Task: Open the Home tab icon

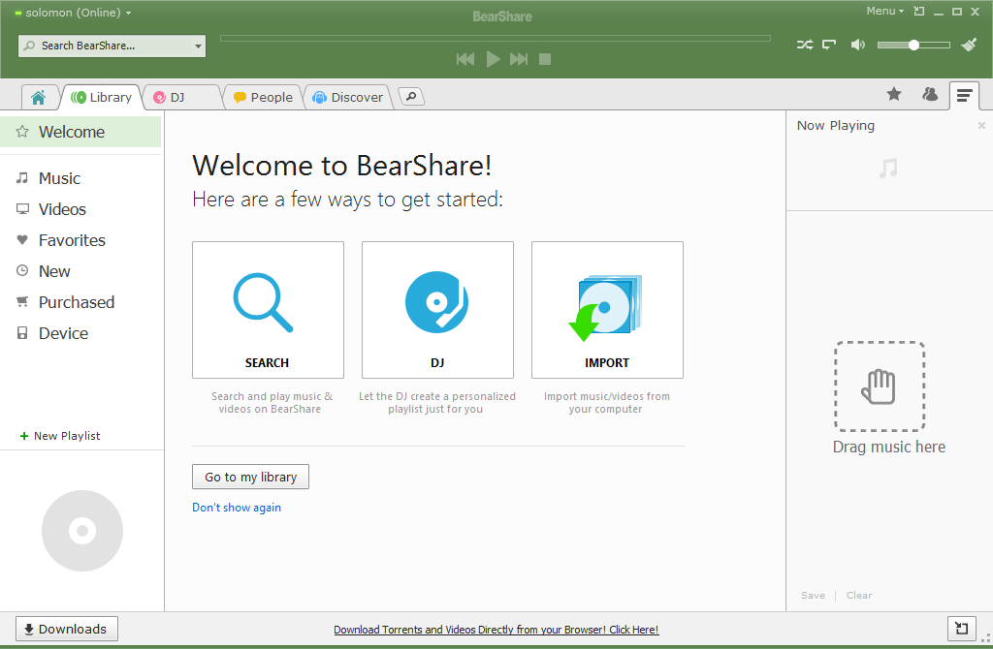Action: pos(39,98)
